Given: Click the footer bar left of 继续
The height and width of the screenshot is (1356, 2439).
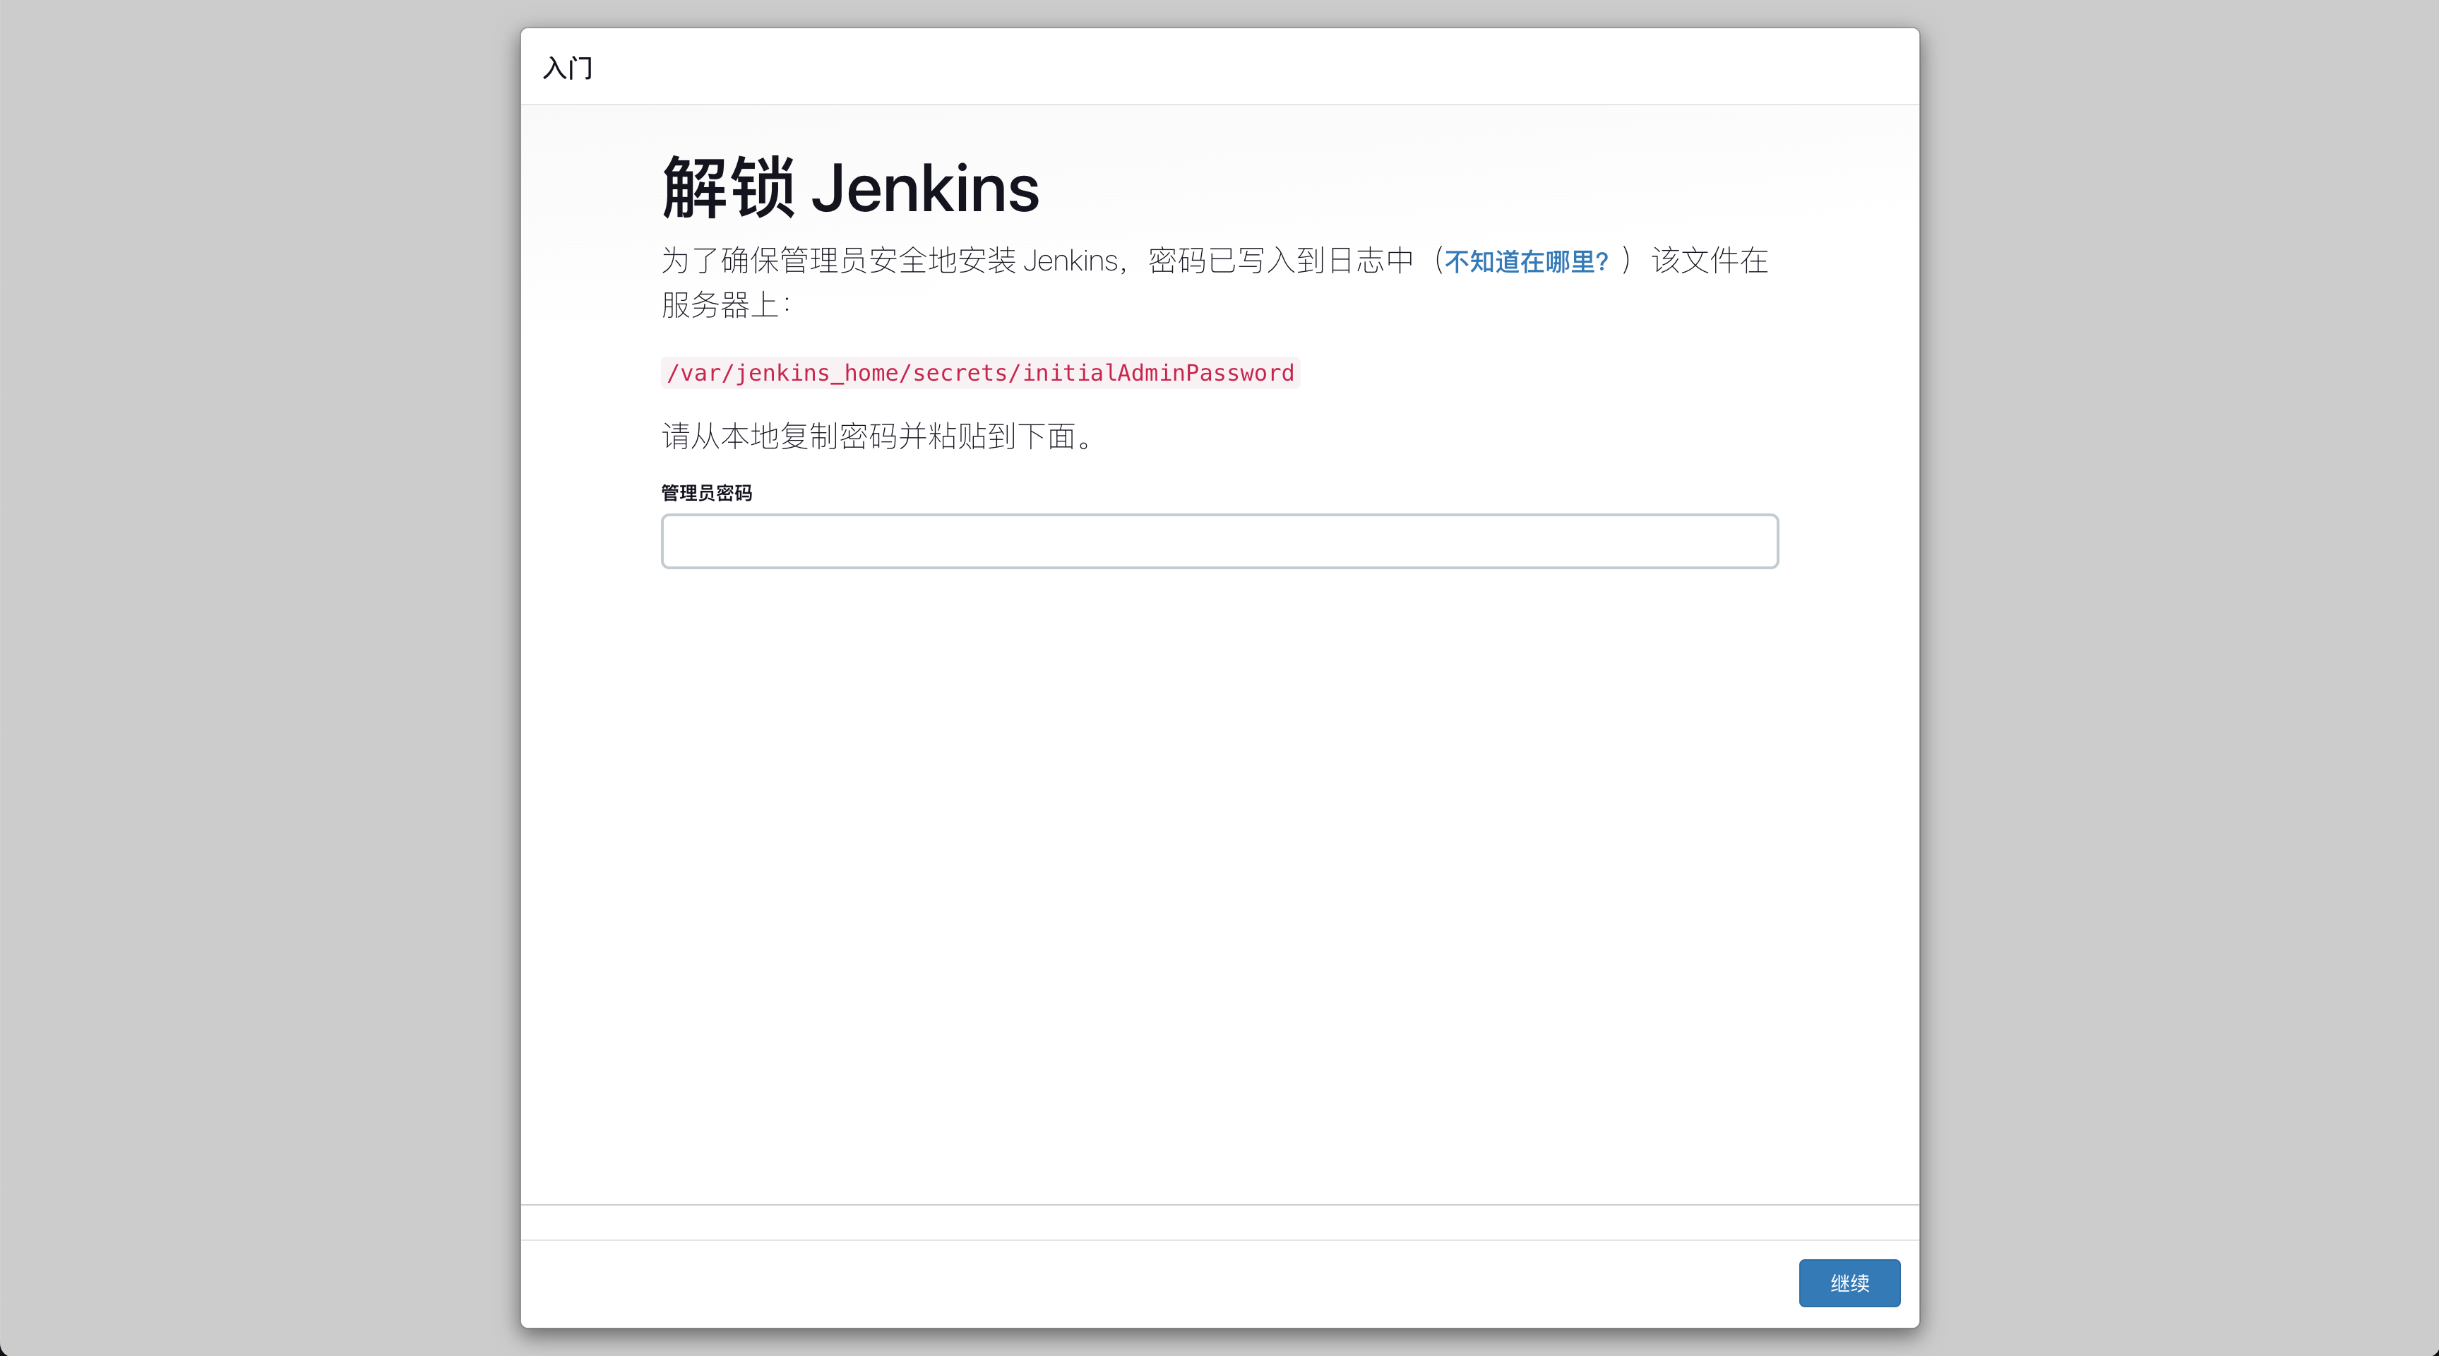Looking at the screenshot, I should [1136, 1283].
